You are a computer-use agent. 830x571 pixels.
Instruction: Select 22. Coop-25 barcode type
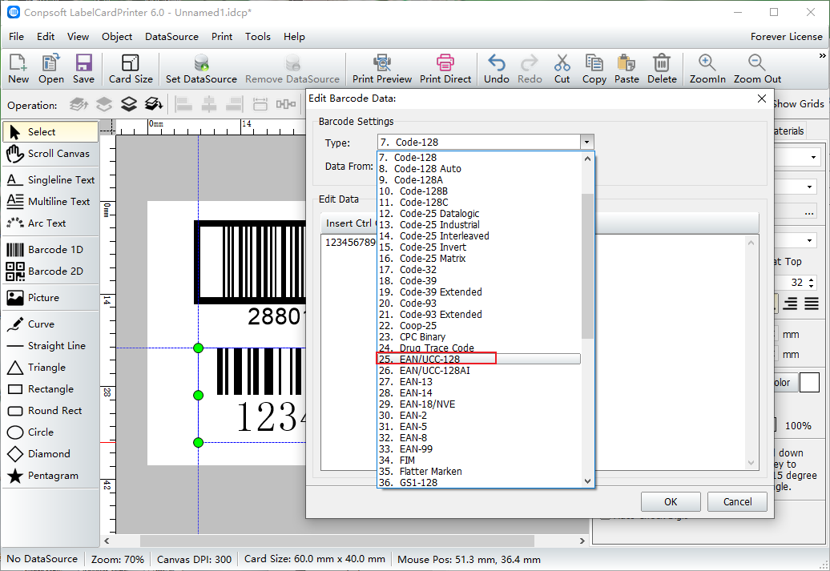point(478,325)
